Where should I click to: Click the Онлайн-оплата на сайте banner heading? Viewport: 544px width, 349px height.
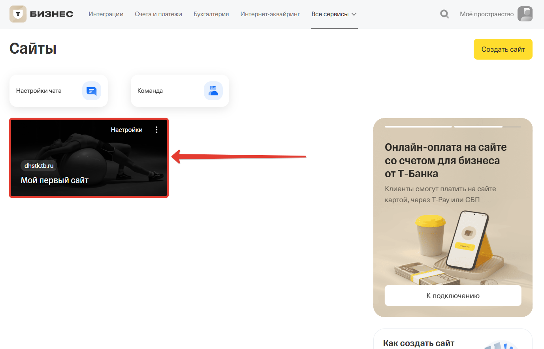pos(446,160)
